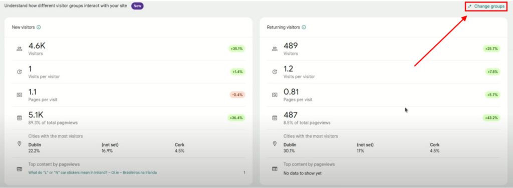Click the purple New badge
The height and width of the screenshot is (188, 513).
point(137,6)
